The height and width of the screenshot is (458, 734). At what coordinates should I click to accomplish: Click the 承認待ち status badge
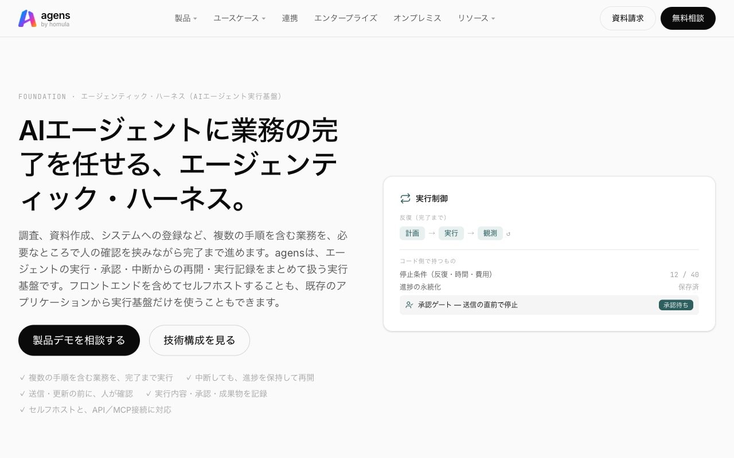[676, 305]
